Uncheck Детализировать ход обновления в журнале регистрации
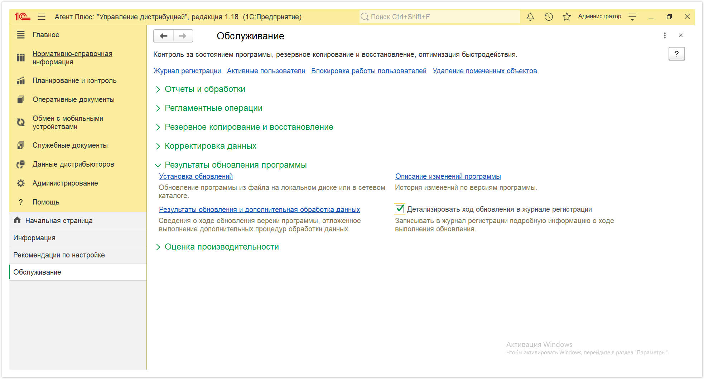Image resolution: width=704 pixels, height=379 pixels. pyautogui.click(x=400, y=209)
